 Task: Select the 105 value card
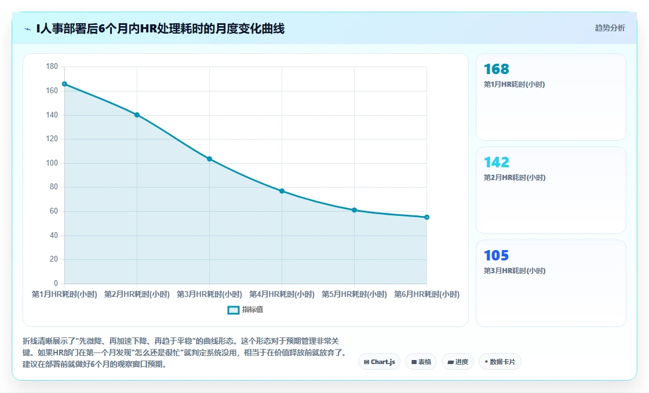pyautogui.click(x=551, y=284)
